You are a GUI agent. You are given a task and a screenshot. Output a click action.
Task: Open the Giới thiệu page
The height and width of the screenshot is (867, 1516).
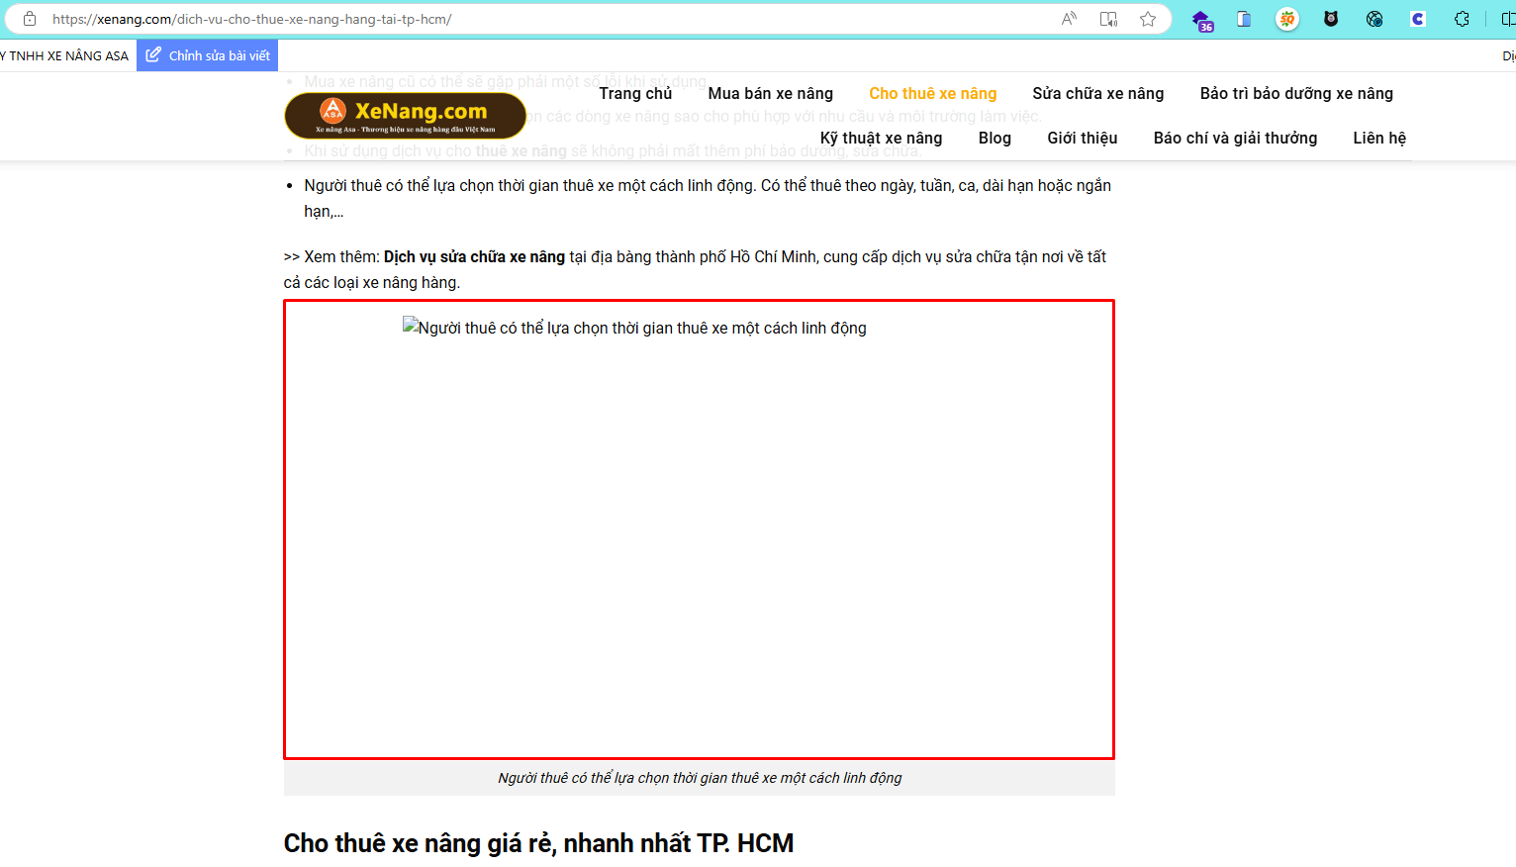[x=1083, y=138]
